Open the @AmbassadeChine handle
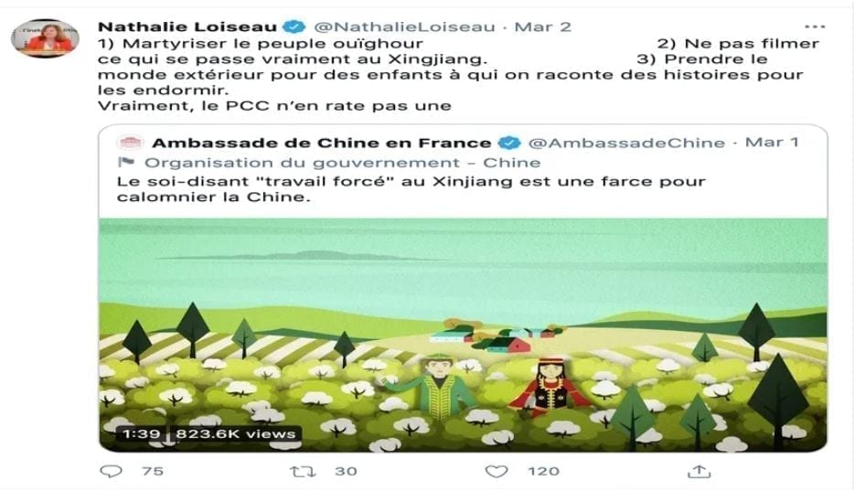The height and width of the screenshot is (491, 854). point(627,143)
